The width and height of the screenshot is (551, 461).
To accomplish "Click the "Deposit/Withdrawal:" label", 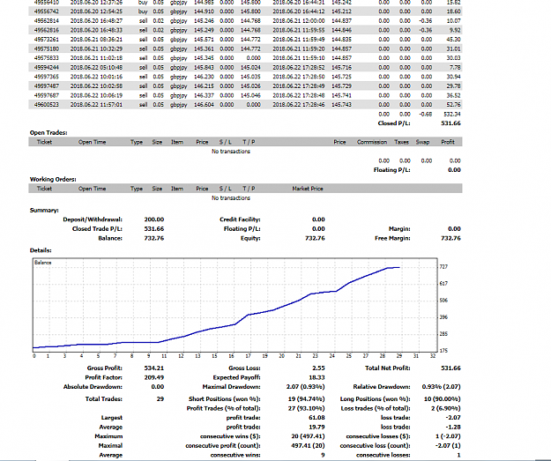I will coord(93,219).
